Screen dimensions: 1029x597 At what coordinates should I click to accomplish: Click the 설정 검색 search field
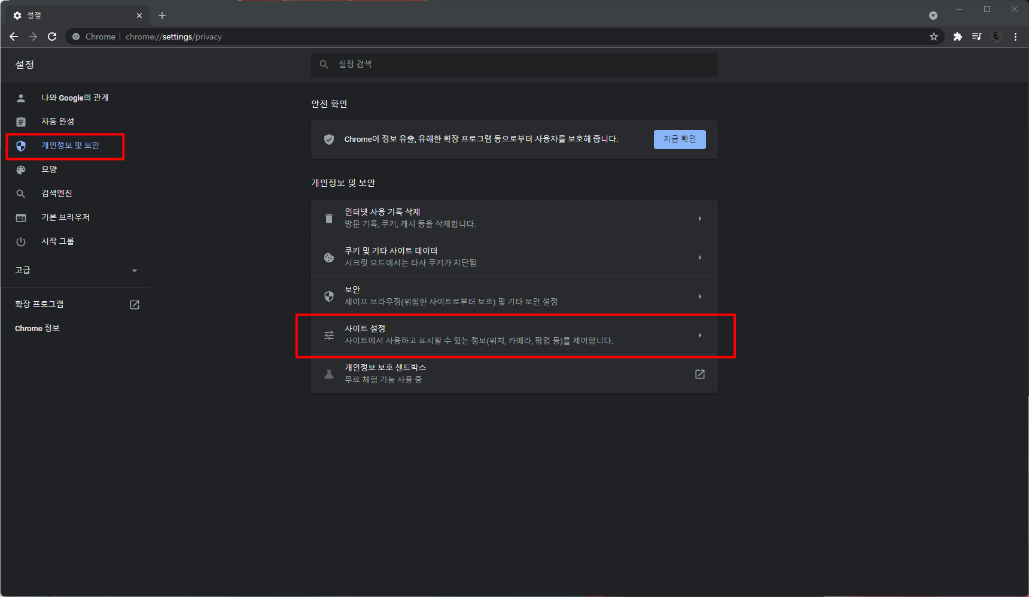pos(514,64)
